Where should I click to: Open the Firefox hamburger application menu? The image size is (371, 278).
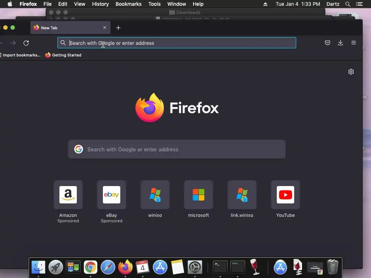(x=354, y=43)
